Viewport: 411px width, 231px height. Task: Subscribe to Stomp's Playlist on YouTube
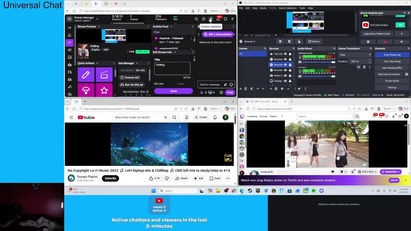(110, 178)
